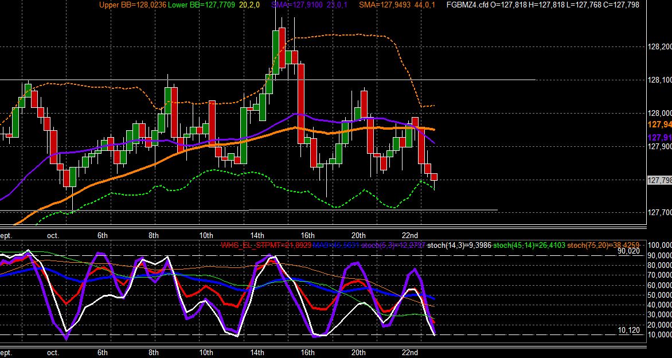Click the 20th label under the stochastic panel
The height and width of the screenshot is (358, 672).
pyautogui.click(x=358, y=352)
